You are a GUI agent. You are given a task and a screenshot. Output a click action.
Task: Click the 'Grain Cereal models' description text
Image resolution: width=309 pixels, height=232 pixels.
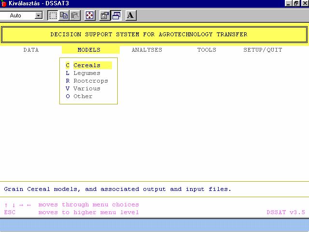tap(117, 189)
